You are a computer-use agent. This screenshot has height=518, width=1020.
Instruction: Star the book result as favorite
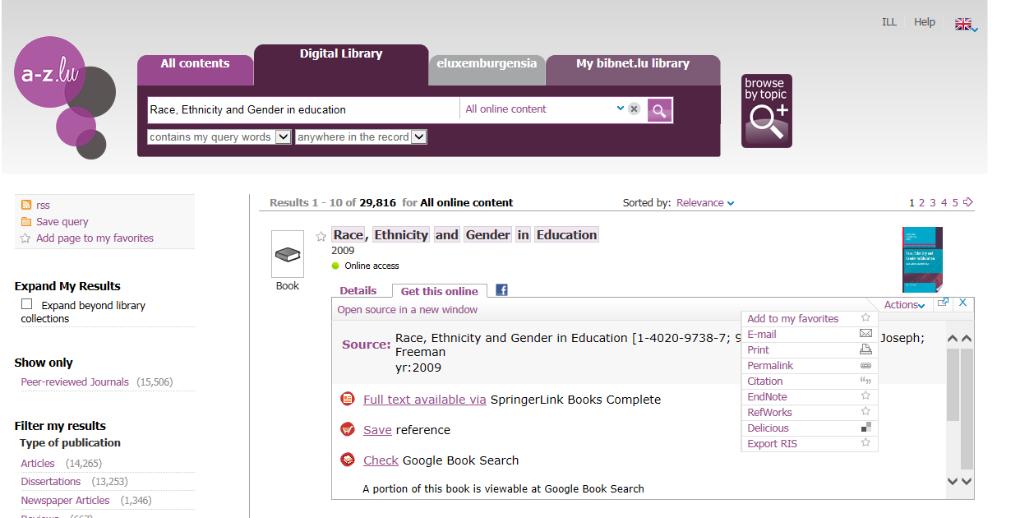pyautogui.click(x=321, y=236)
